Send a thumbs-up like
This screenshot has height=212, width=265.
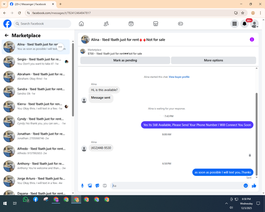pos(254,185)
